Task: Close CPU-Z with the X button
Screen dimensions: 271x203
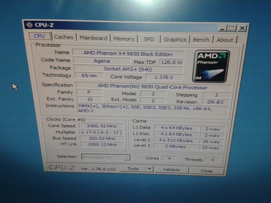Action: pos(242,28)
